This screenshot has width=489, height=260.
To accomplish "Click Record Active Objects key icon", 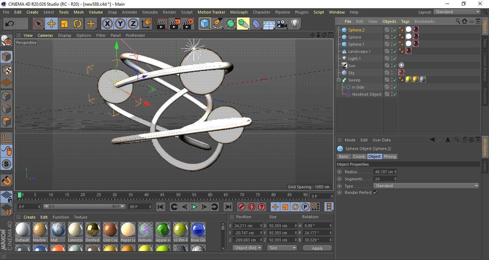I will click(x=242, y=207).
